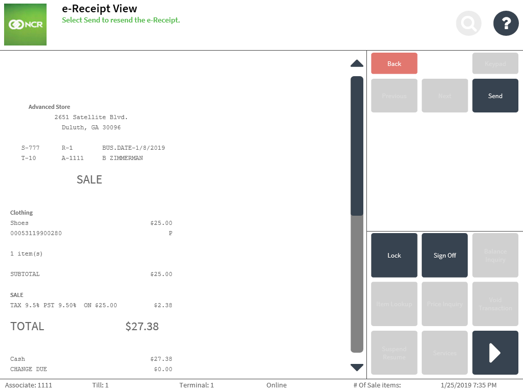Open the Services menu button

(x=445, y=353)
